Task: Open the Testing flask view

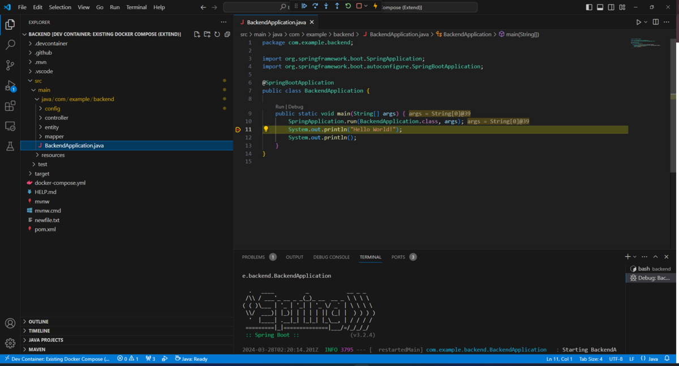Action: point(10,147)
